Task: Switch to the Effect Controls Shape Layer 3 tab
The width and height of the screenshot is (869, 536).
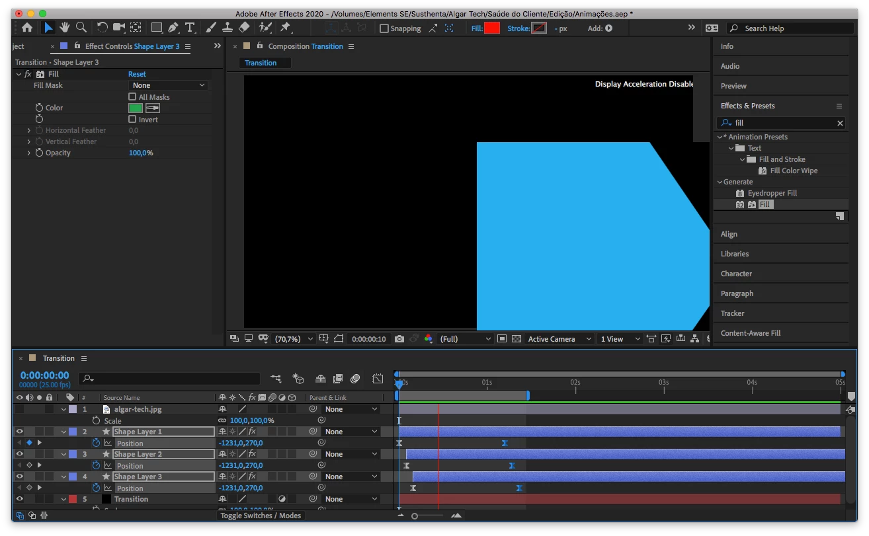Action: 132,46
